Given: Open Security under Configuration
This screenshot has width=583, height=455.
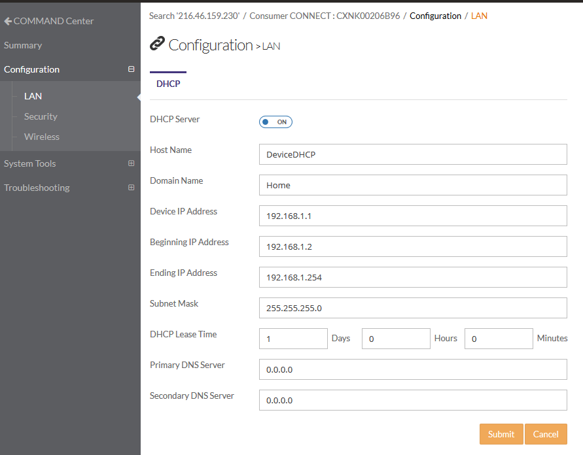Looking at the screenshot, I should 41,116.
